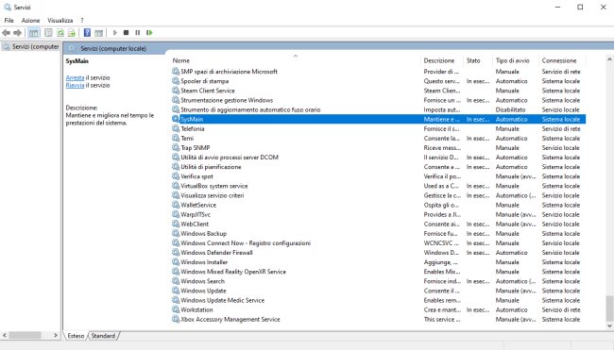Toggle the action pane toolbar icon

pos(98,33)
